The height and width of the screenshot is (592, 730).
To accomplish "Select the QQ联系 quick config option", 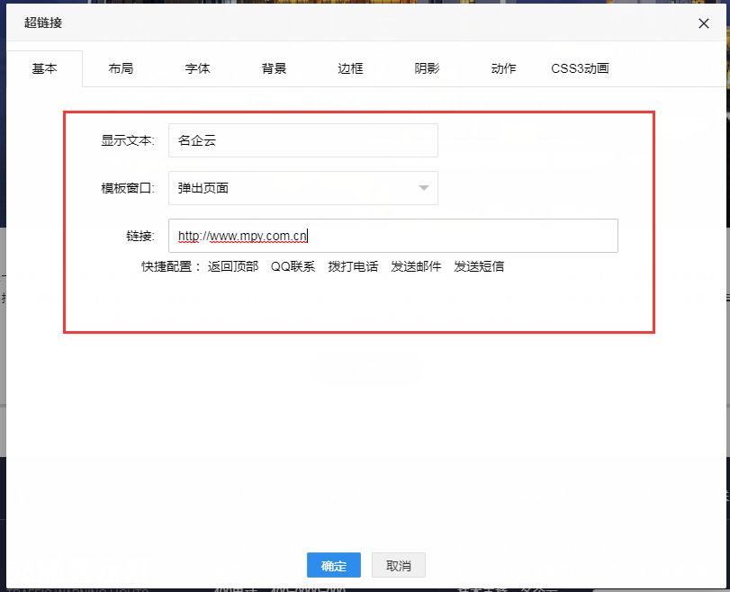I will pos(293,266).
